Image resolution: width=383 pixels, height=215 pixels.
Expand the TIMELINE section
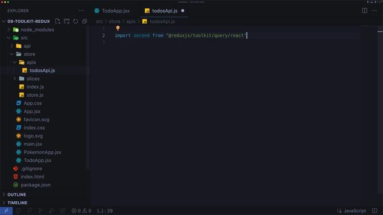pos(17,202)
